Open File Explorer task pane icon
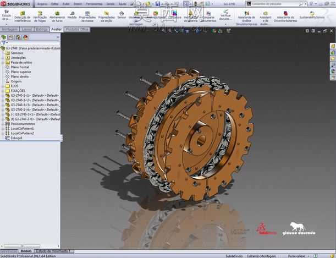336x258 pixels. [x=333, y=58]
